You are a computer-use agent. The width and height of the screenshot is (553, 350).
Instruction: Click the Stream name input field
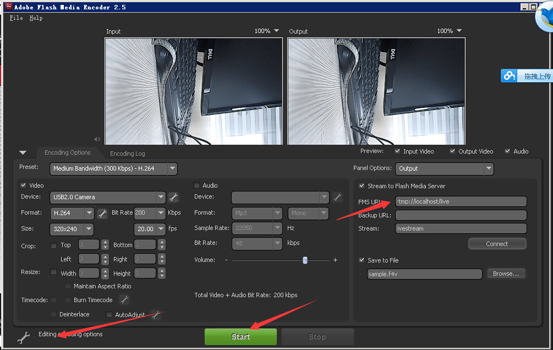461,228
